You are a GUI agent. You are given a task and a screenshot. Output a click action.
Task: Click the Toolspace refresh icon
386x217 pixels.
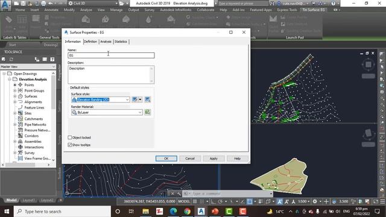[11, 59]
